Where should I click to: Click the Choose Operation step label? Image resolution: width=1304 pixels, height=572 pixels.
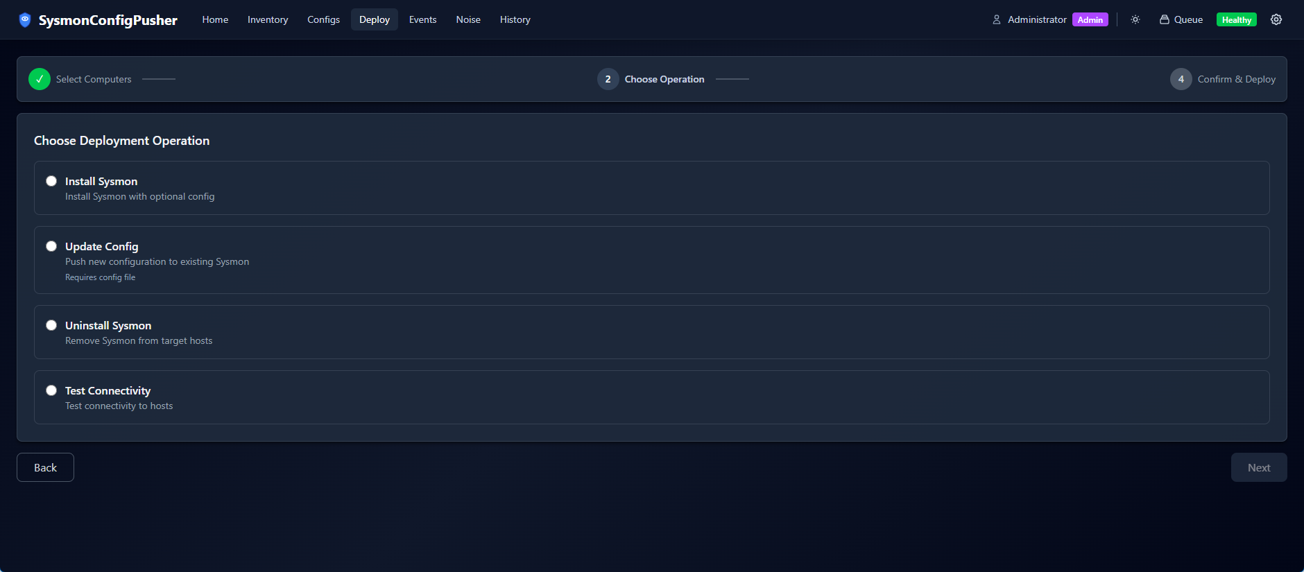[x=664, y=79]
